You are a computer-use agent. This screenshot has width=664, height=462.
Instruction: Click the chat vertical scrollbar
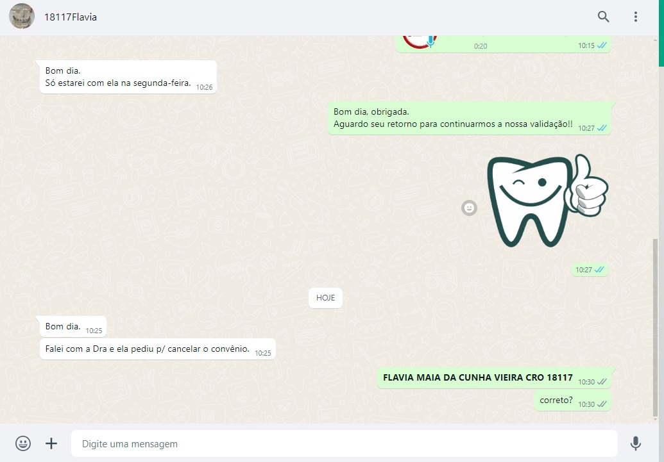click(654, 327)
